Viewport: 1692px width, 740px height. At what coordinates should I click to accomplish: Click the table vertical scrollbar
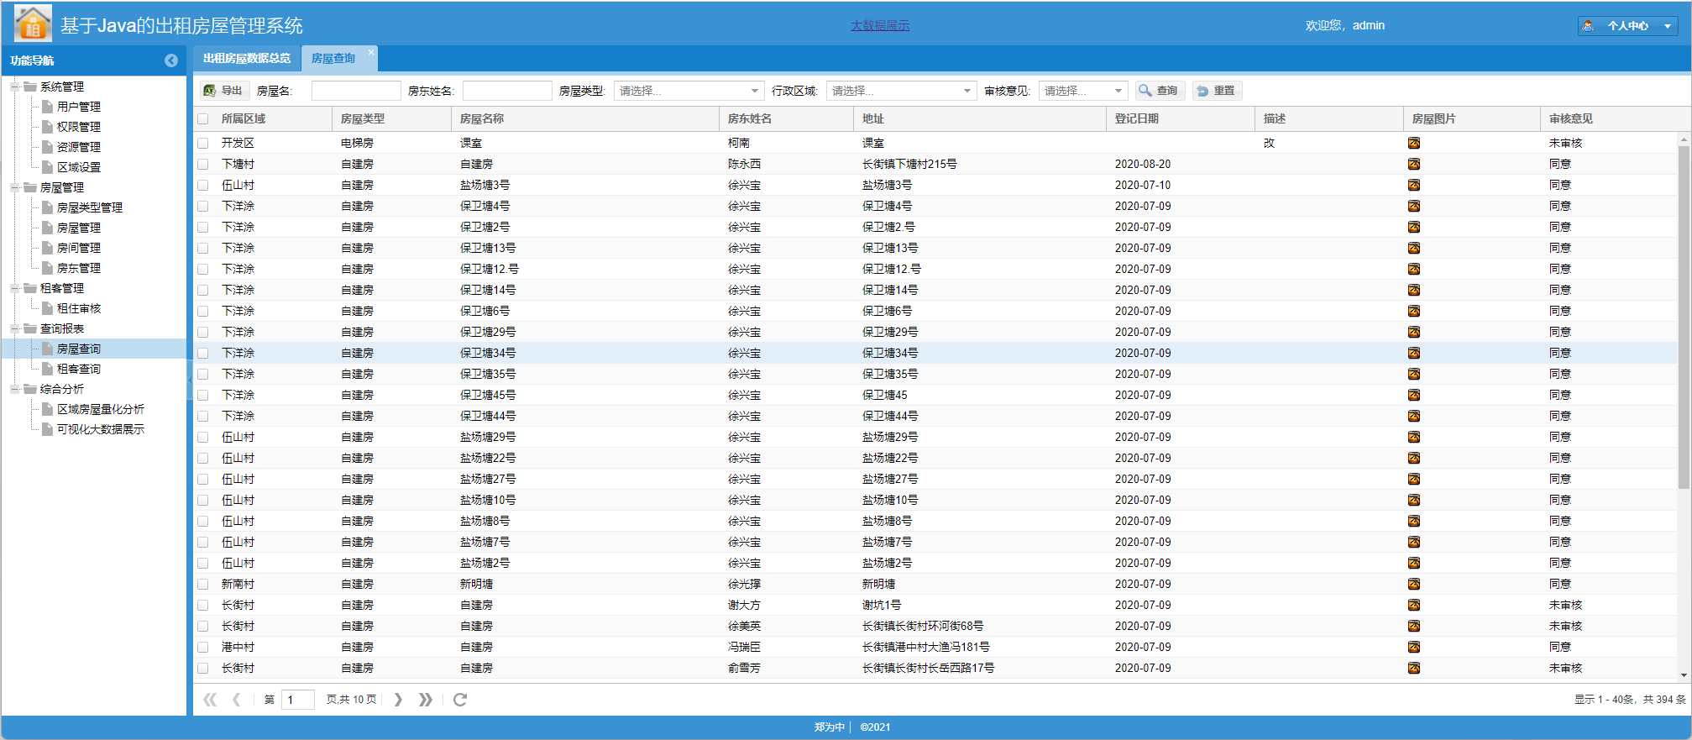(1684, 318)
